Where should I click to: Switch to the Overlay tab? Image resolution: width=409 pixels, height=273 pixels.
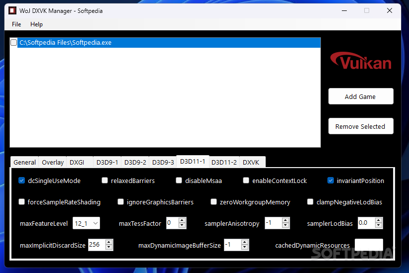[53, 162]
